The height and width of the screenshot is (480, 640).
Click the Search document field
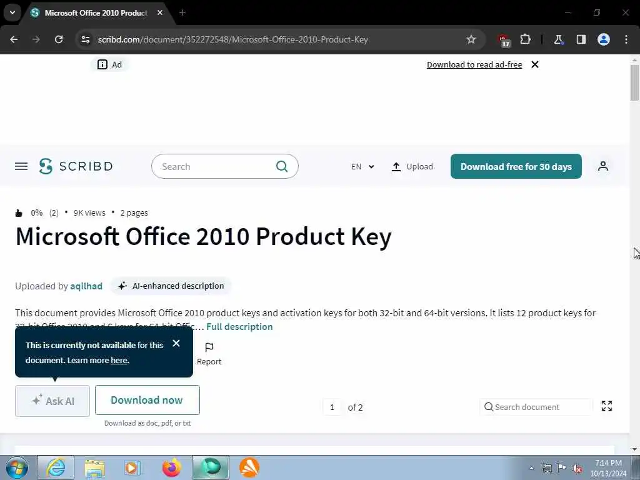536,407
